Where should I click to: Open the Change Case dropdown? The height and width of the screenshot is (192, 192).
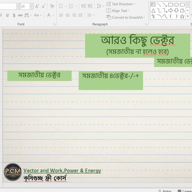pyautogui.click(x=38, y=15)
